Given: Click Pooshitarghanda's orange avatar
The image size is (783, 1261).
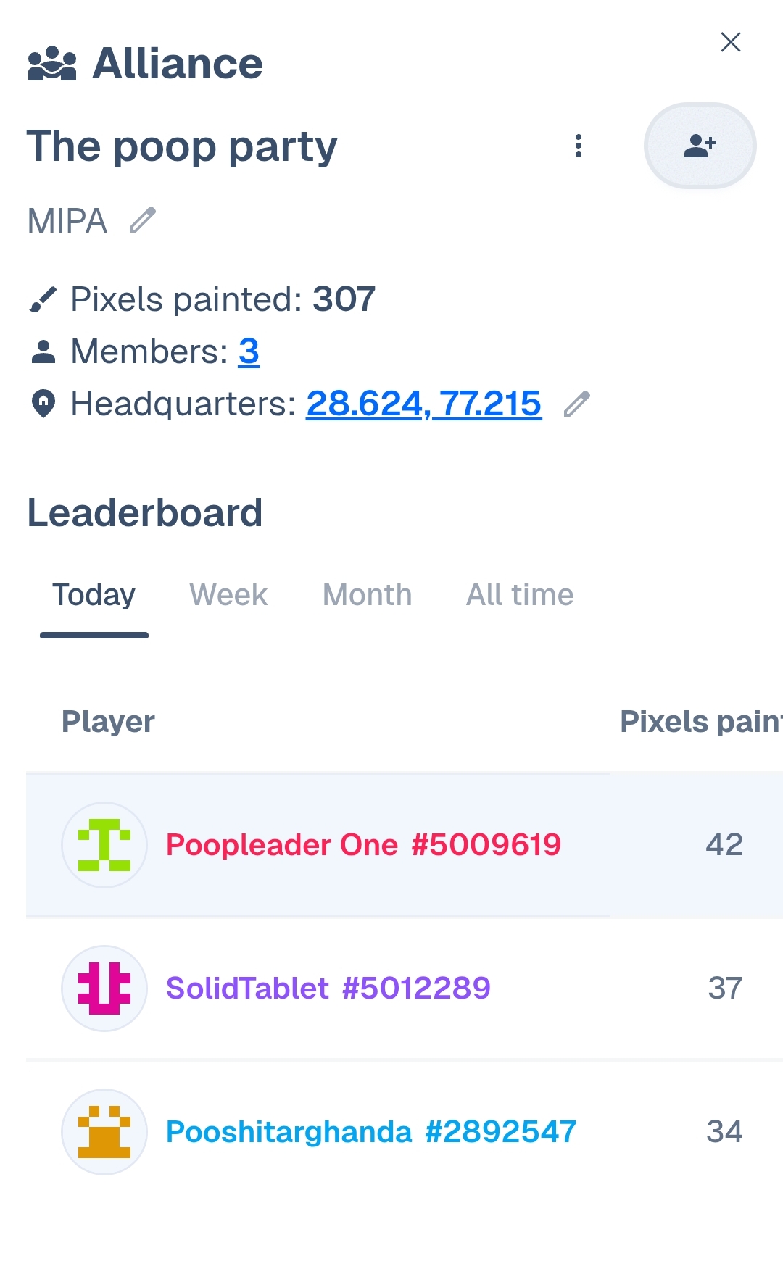Looking at the screenshot, I should (104, 1132).
